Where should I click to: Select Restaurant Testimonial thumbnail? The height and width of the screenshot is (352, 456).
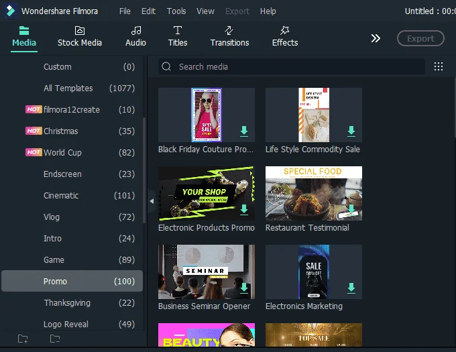point(314,193)
